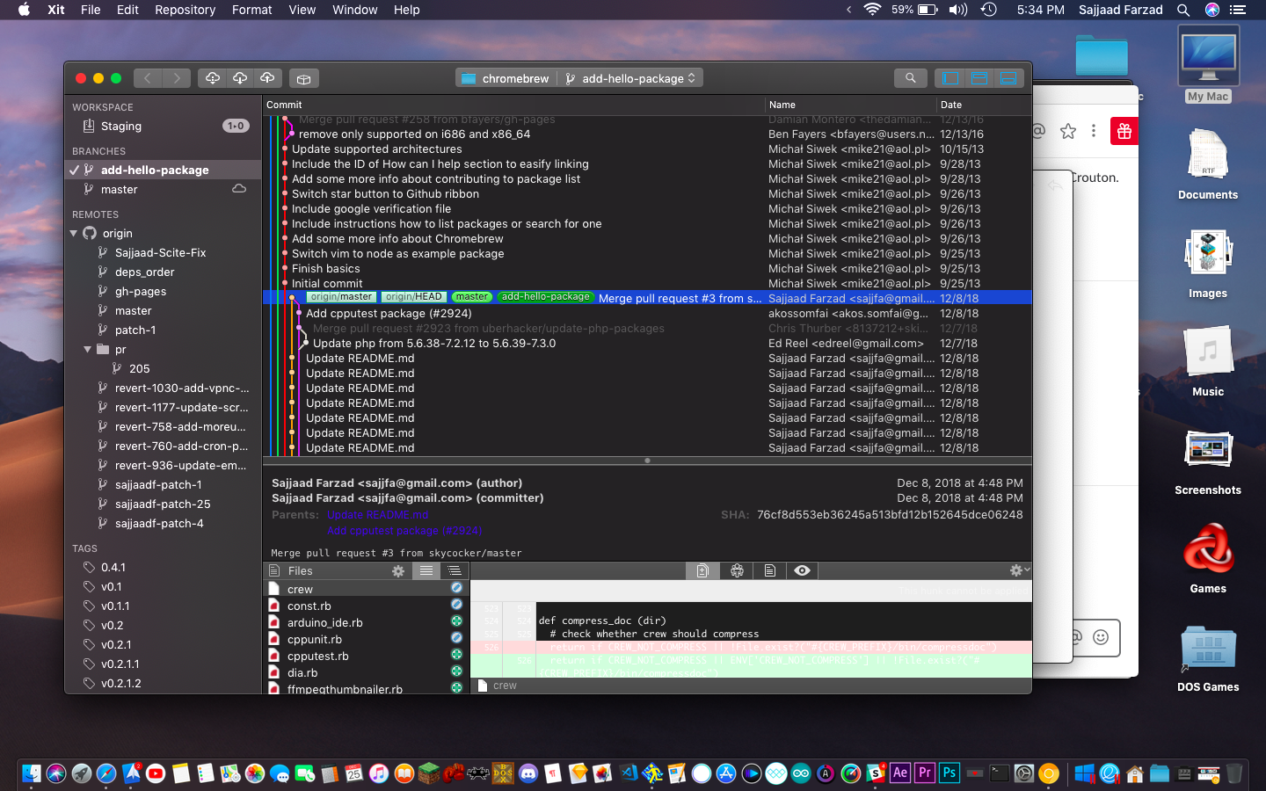Open the Format menu in the menu bar
This screenshot has height=791, width=1266.
coord(251,10)
